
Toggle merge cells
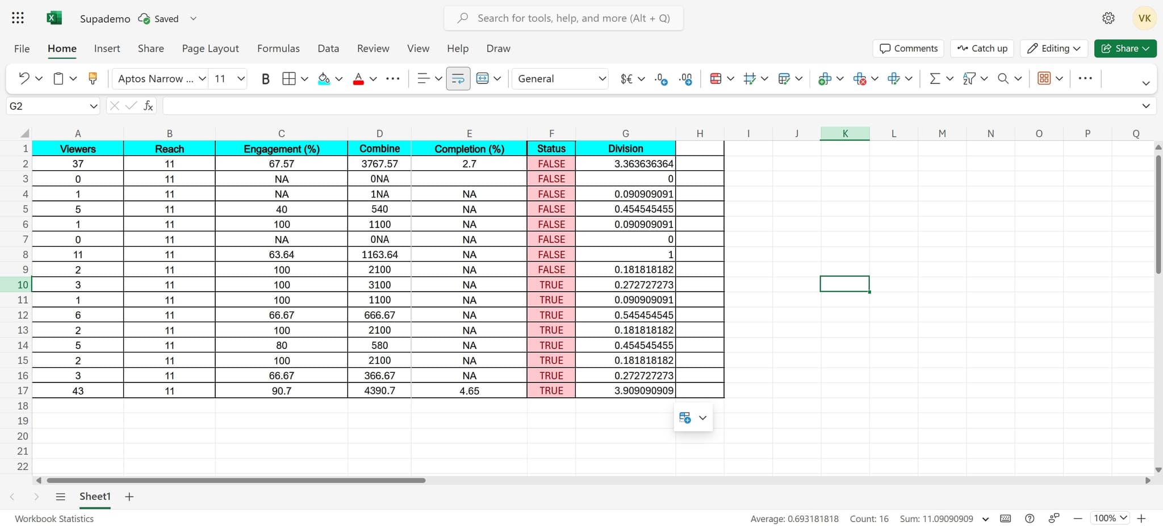482,78
